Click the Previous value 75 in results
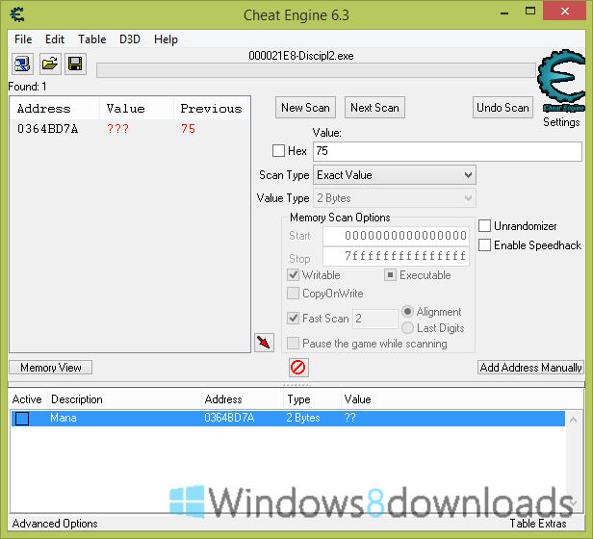Viewport: 593px width, 539px height. (188, 129)
